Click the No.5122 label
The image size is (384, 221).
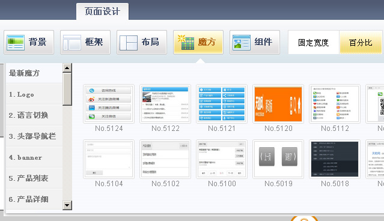[x=165, y=129]
